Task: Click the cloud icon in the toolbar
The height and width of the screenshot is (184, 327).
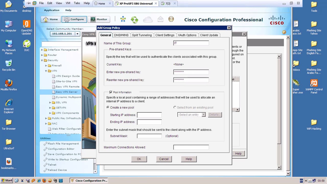Action: click(148, 19)
